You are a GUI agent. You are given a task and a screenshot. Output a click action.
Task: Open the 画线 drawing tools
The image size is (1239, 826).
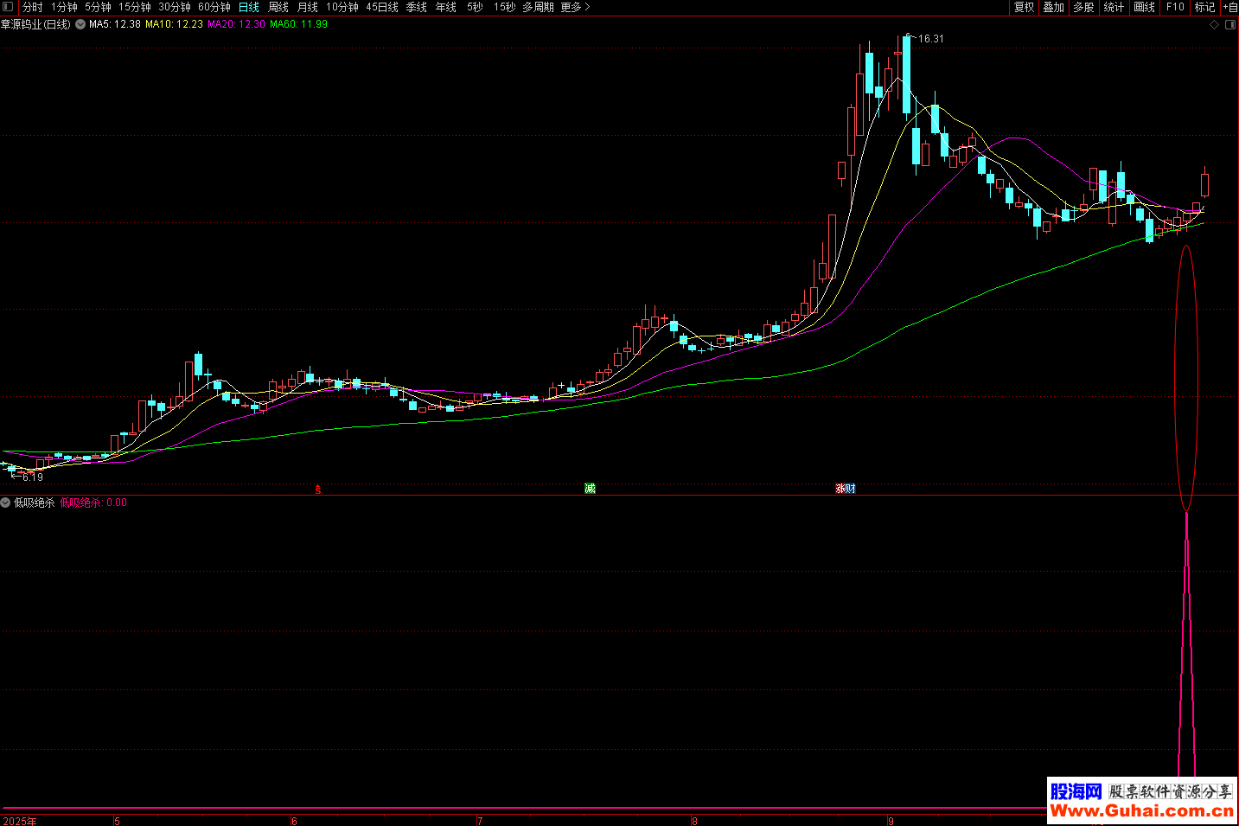point(1144,7)
